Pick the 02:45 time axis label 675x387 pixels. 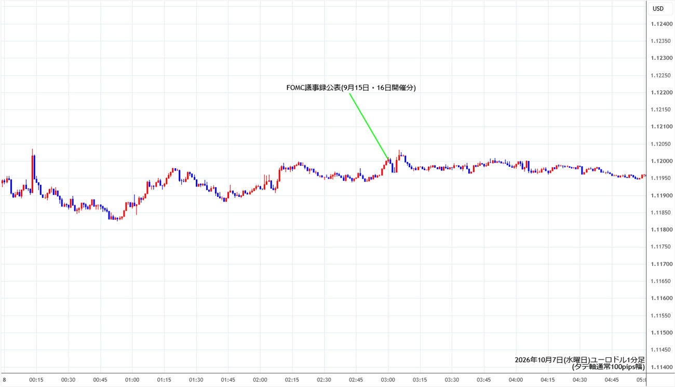coord(356,380)
